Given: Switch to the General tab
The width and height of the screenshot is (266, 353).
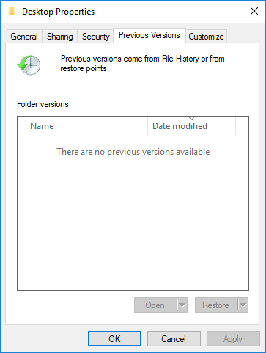Looking at the screenshot, I should pos(24,37).
